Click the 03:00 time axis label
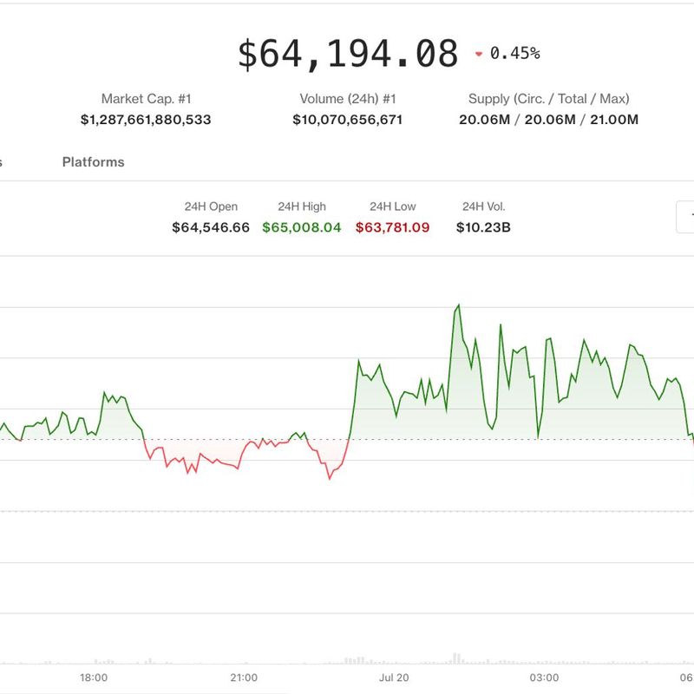 click(x=544, y=678)
